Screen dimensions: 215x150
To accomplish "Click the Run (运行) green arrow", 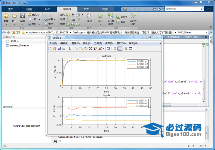I will (x=100, y=16).
